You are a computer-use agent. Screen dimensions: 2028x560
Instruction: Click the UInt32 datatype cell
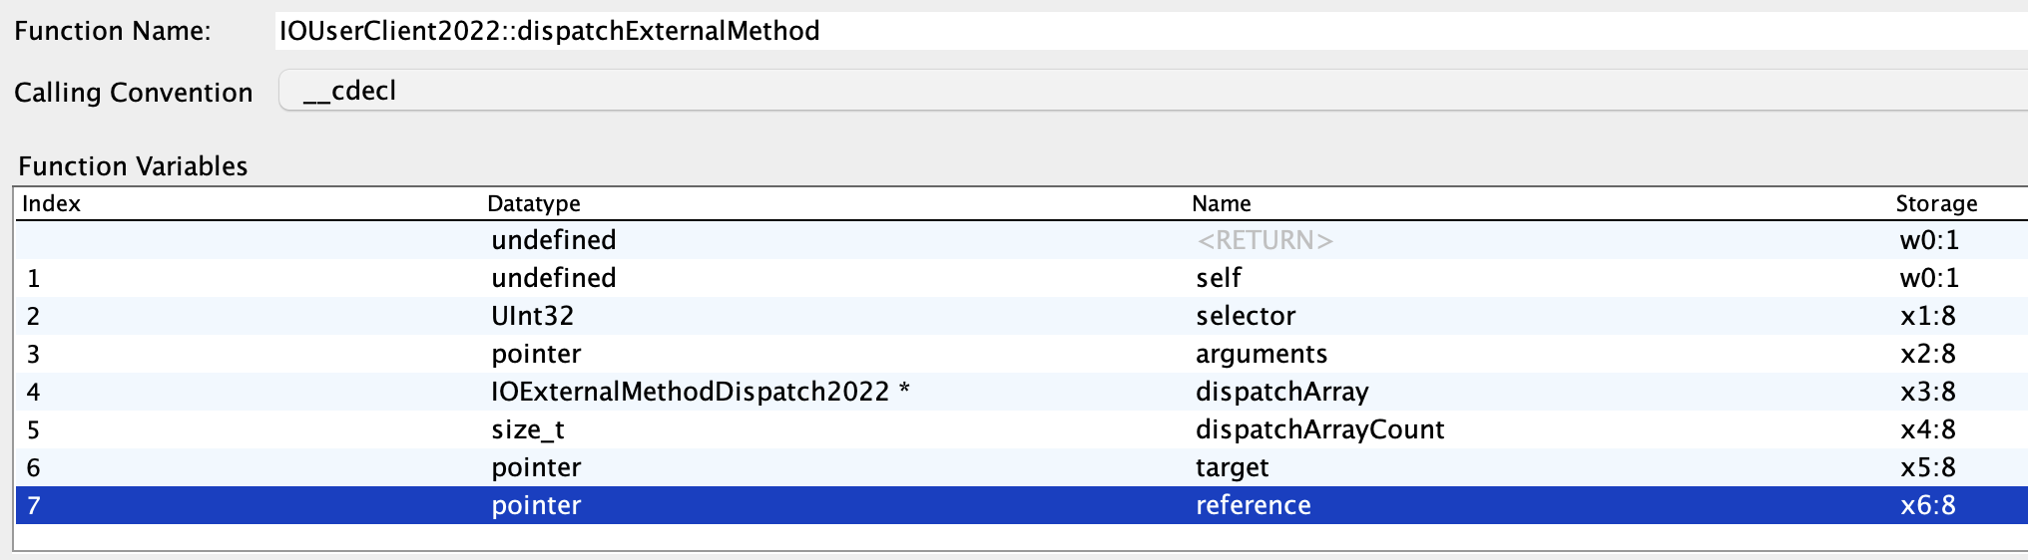click(x=533, y=316)
